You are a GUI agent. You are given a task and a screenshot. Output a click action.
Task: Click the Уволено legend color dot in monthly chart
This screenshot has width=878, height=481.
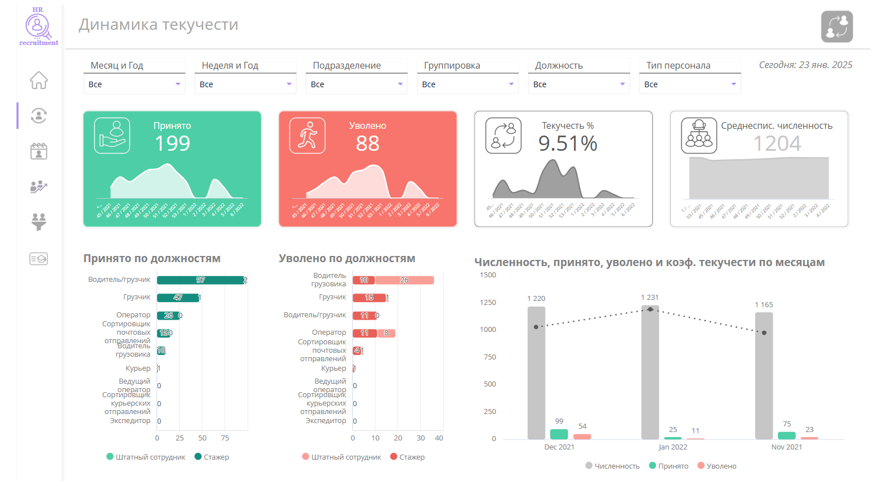tap(701, 465)
